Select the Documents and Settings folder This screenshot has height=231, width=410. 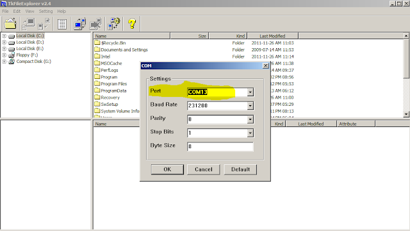pyautogui.click(x=124, y=50)
